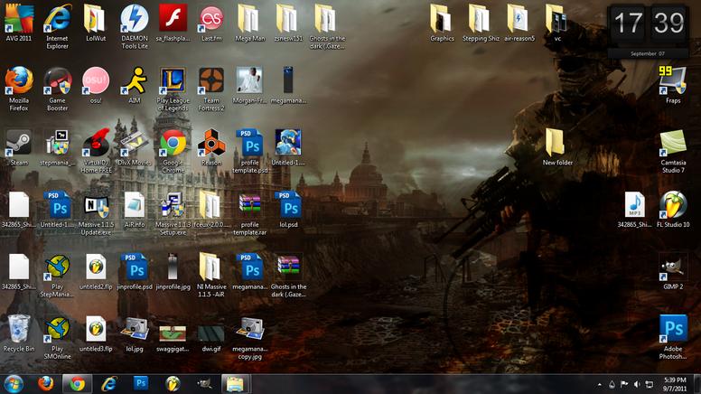Open jinprofile.jpg image
The width and height of the screenshot is (701, 394).
click(173, 271)
